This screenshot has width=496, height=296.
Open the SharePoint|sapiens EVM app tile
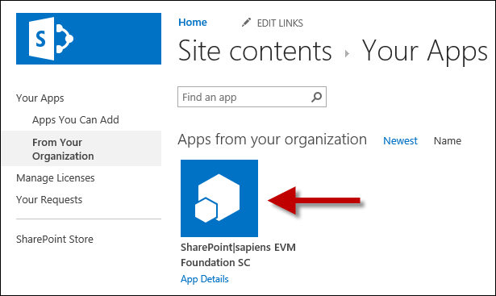tap(219, 198)
